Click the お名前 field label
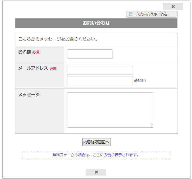The height and width of the screenshot is (179, 192). pos(24,52)
